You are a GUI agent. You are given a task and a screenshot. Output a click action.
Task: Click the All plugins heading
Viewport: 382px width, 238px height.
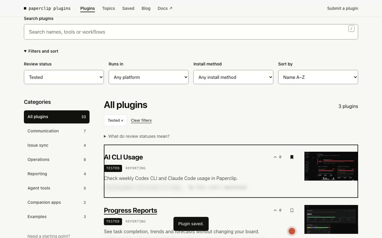tap(126, 105)
